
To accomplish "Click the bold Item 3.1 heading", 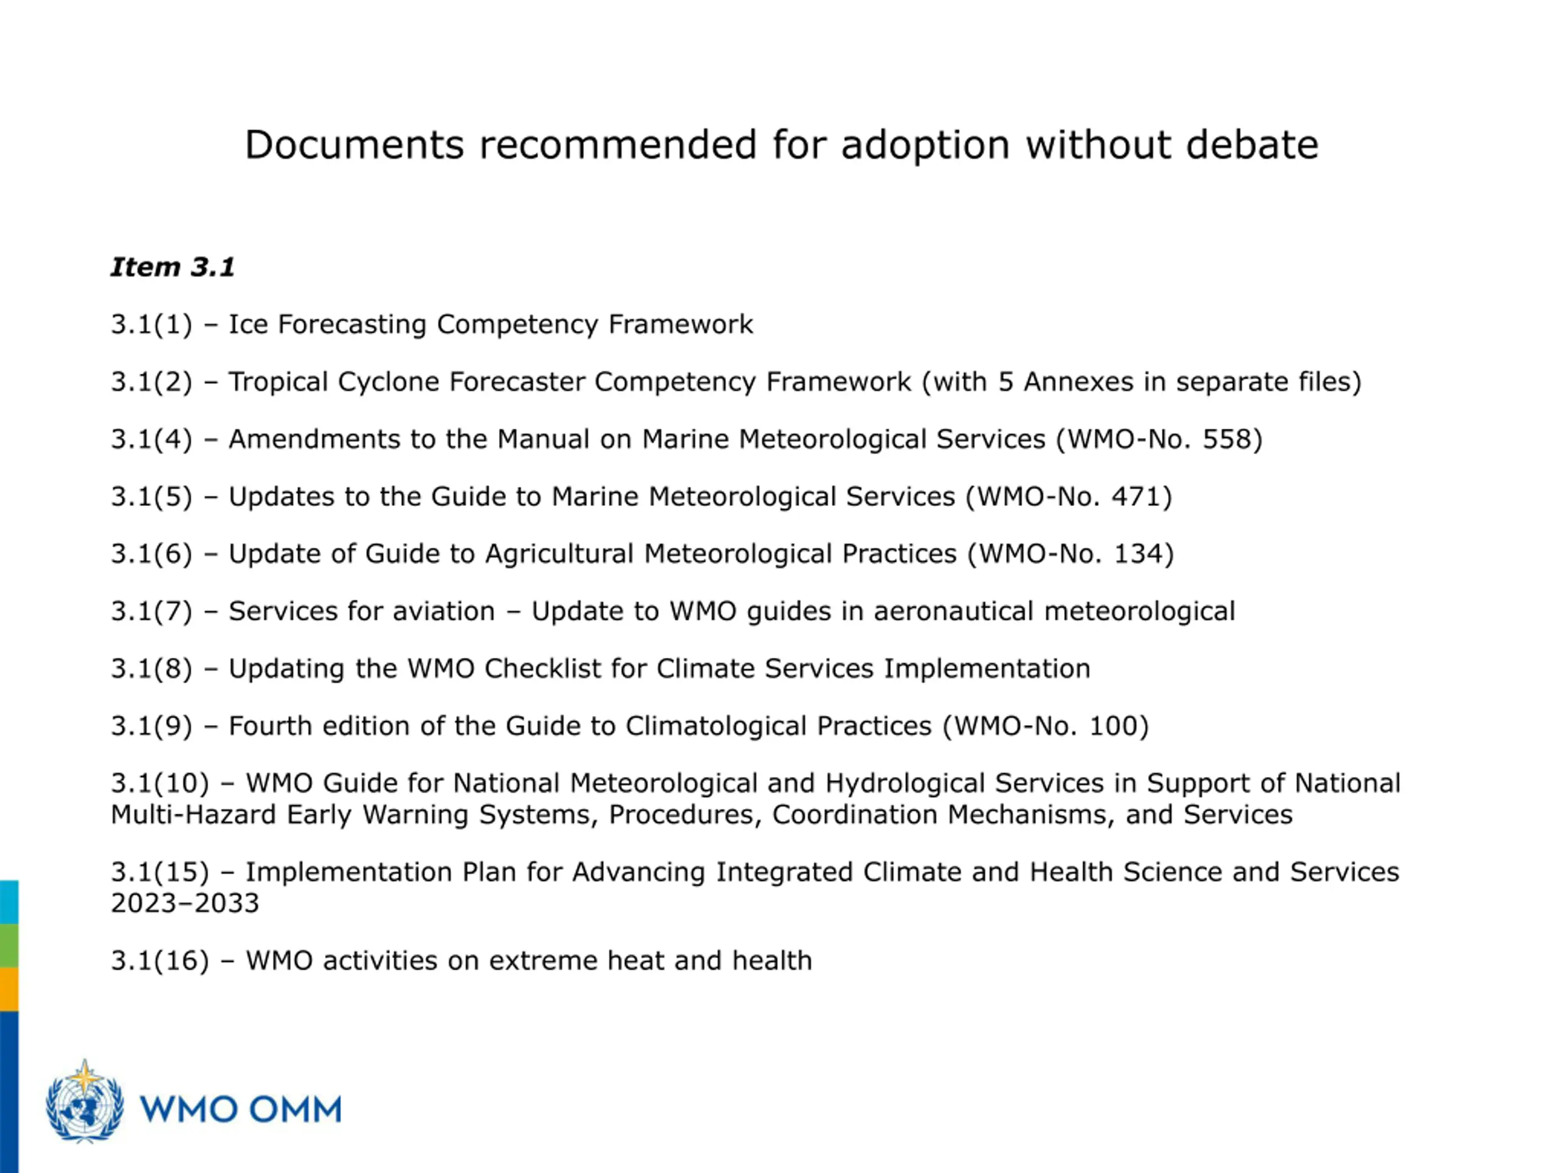I will point(172,267).
